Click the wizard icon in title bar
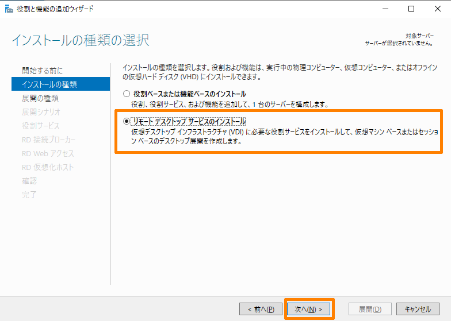Viewport: 451px width, 321px height. click(9, 9)
